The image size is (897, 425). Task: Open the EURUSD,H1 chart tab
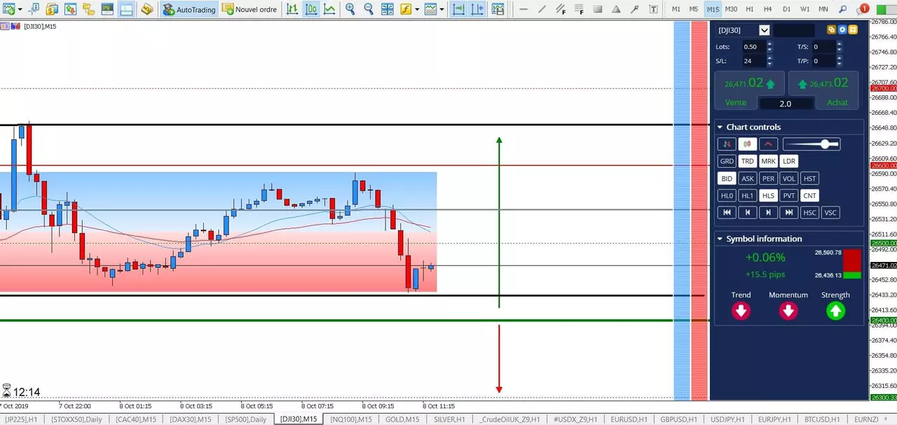pyautogui.click(x=628, y=419)
